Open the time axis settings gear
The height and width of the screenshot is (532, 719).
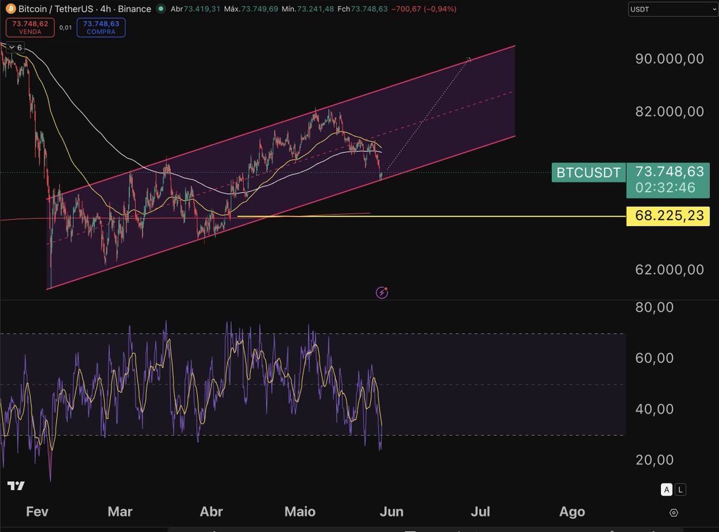click(x=674, y=513)
